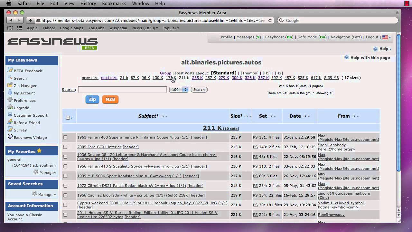Open the select-all checkbox dropdown in header

[x=71, y=118]
